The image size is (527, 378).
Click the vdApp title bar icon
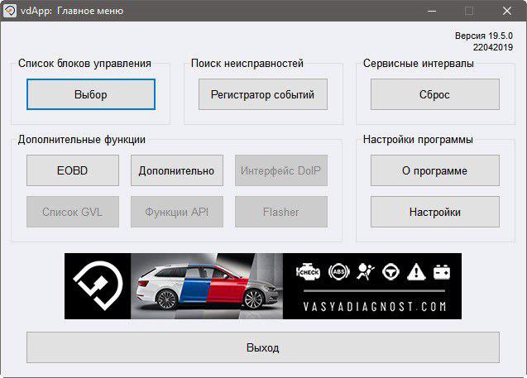point(9,11)
